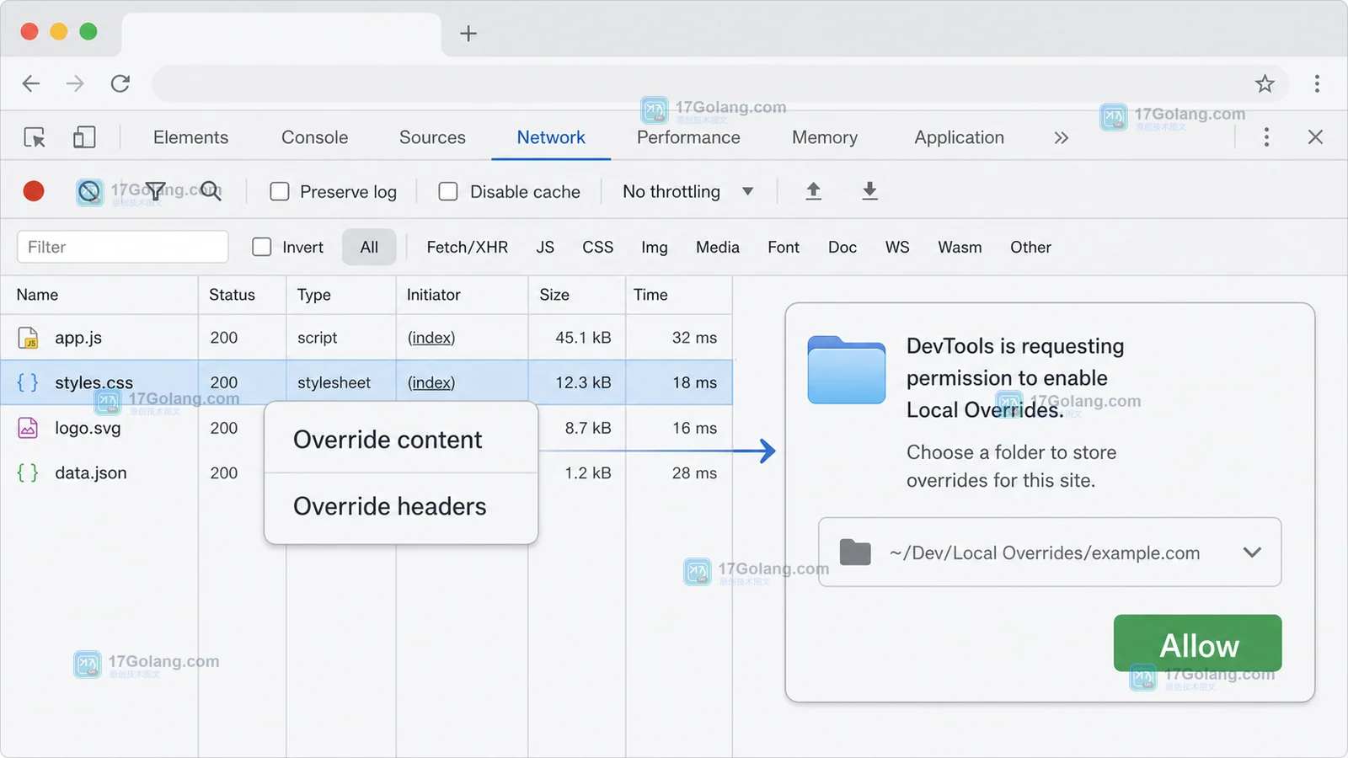1348x758 pixels.
Task: Click the styles.css braces icon
Action: pyautogui.click(x=28, y=382)
